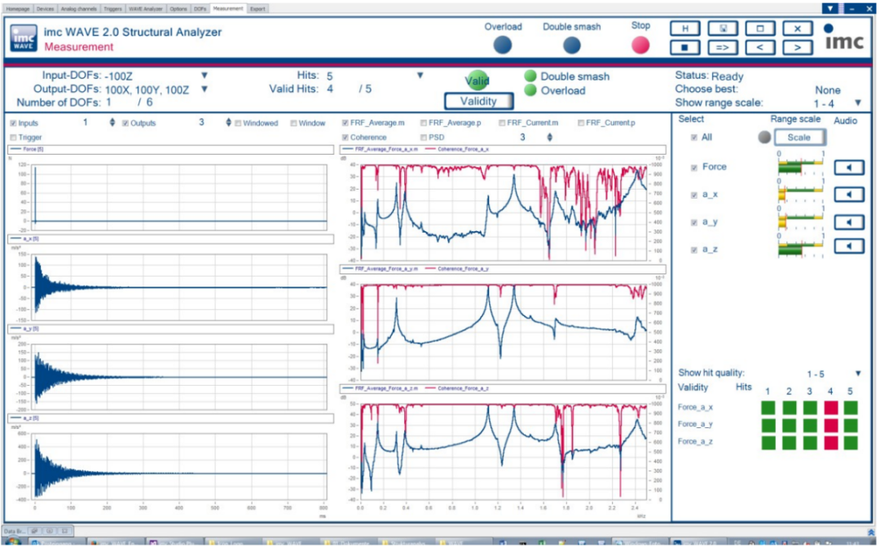
Task: Click the save disk icon button
Action: tap(722, 29)
